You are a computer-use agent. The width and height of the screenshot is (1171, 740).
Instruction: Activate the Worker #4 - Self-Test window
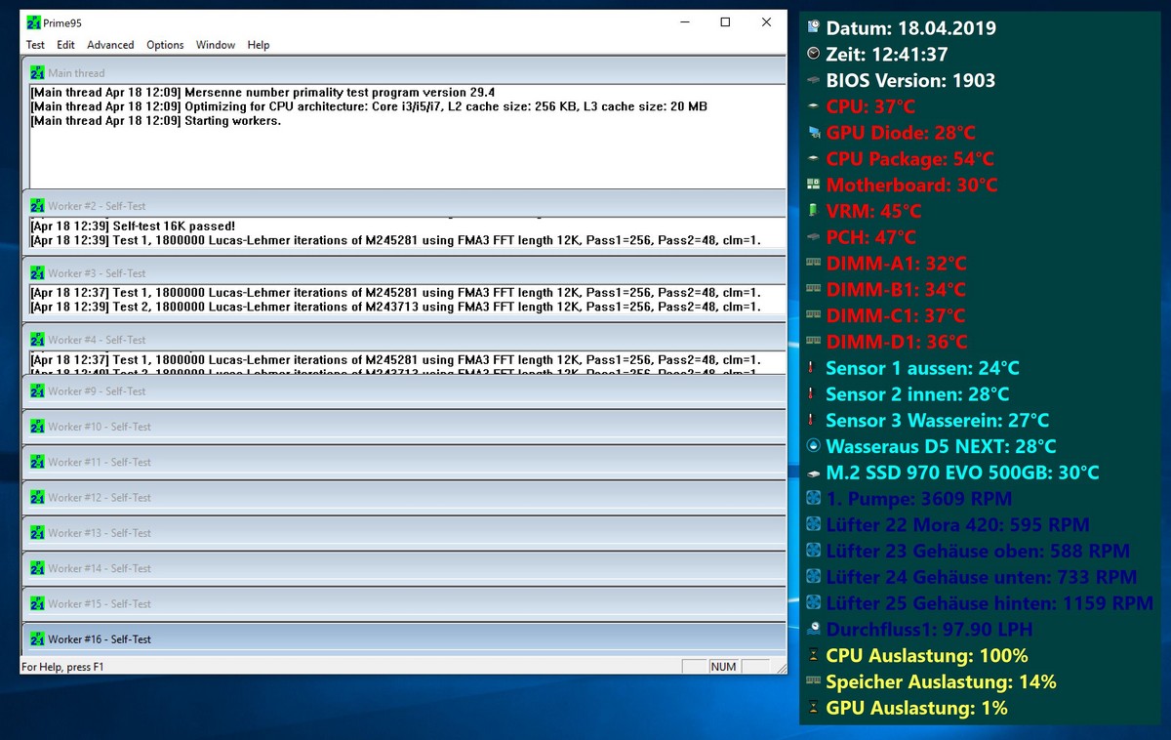[x=403, y=340]
